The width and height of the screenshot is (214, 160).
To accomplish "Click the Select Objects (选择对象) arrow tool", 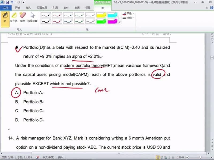I will (x=32, y=17).
